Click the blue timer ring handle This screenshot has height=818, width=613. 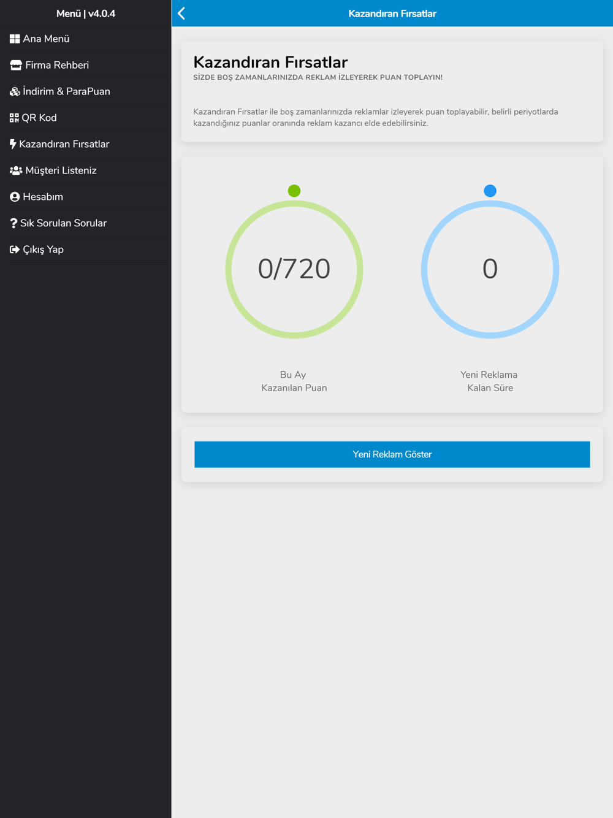coord(490,191)
